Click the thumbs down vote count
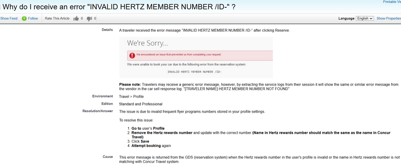Viewport: 401px width, 164px height. click(95, 19)
